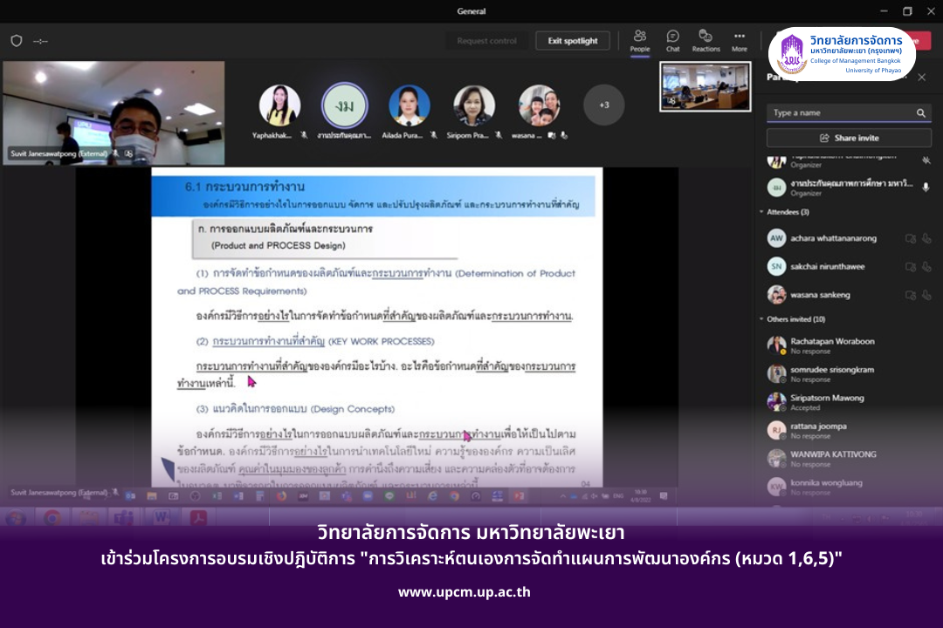
Task: Click the Type a name search field
Action: coord(842,113)
